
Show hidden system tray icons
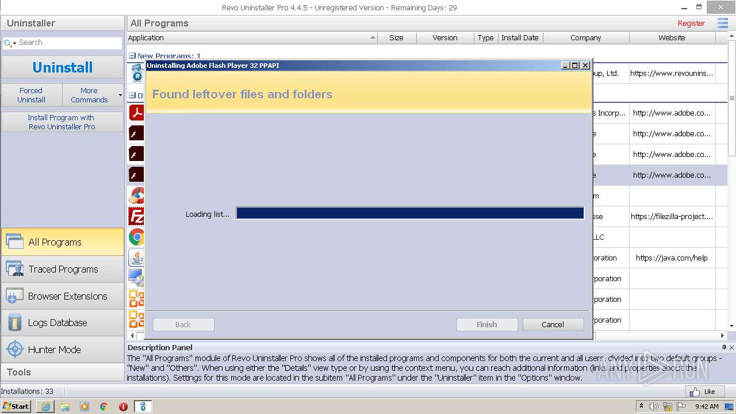[x=642, y=406]
